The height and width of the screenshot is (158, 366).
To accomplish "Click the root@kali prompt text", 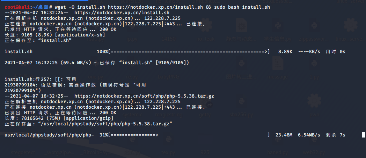I will [15, 7].
